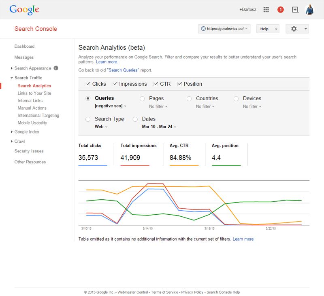Screen dimensions: 324x296
Task: Click the red notifications badge
Action: [x=280, y=10]
